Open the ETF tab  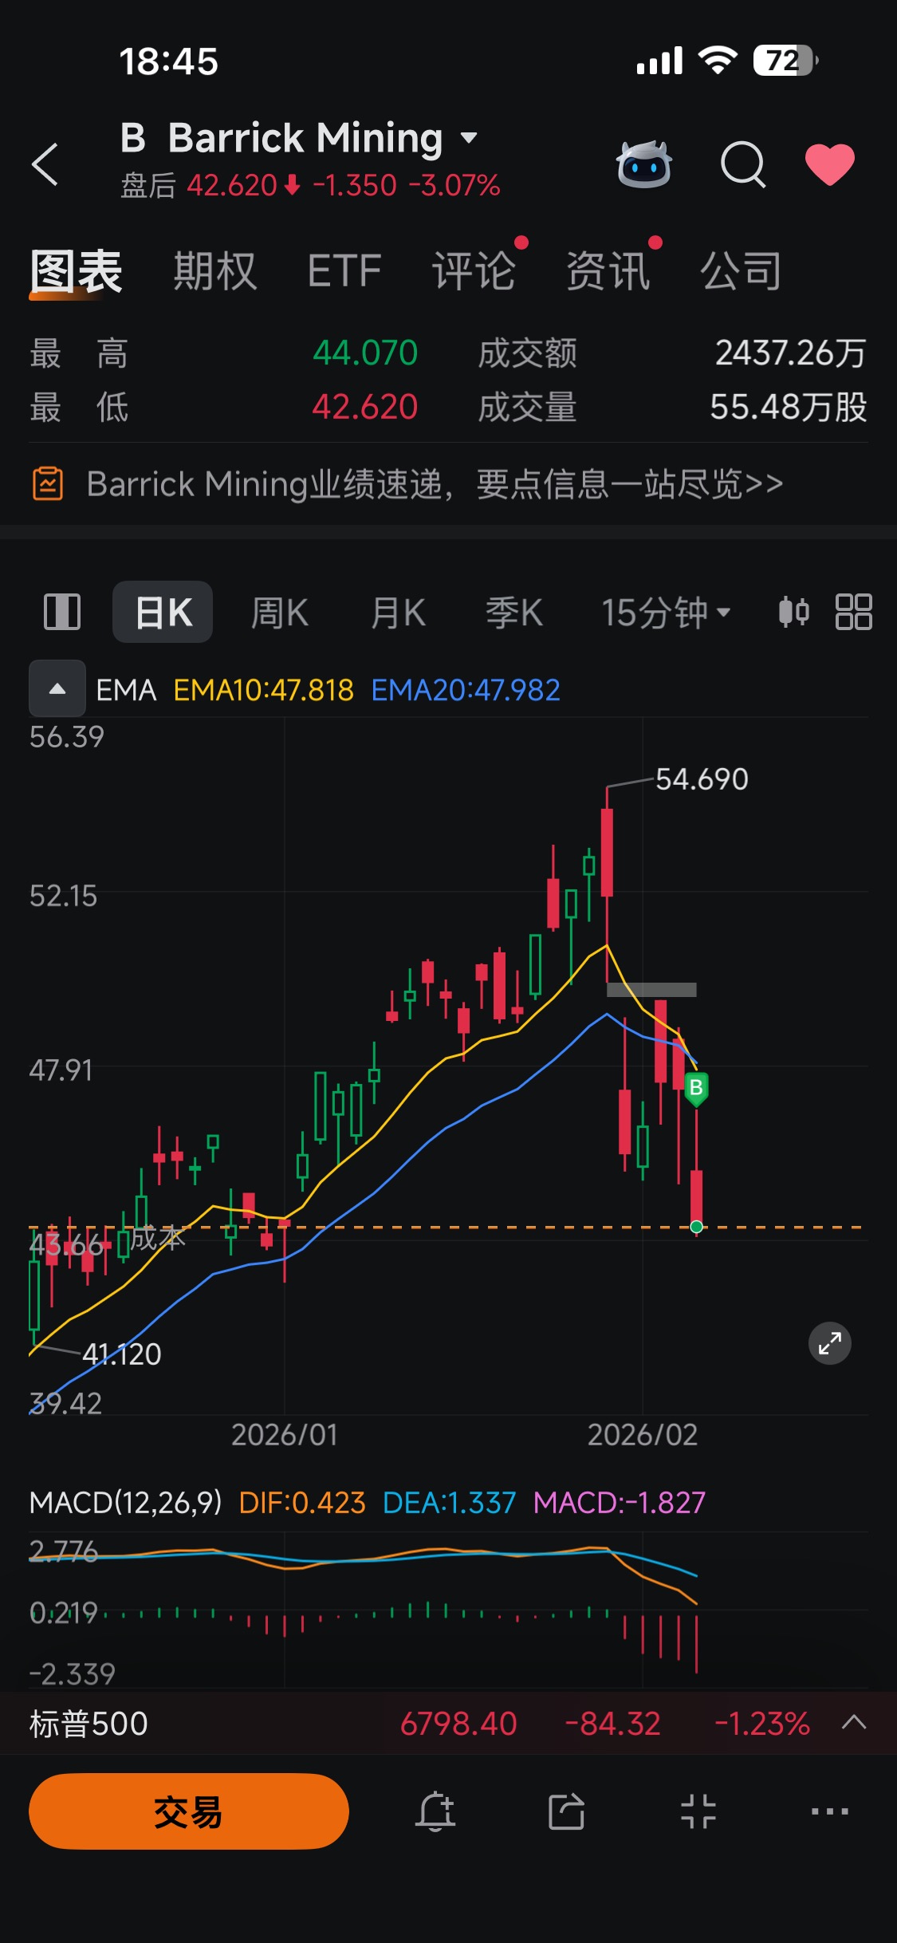344,271
